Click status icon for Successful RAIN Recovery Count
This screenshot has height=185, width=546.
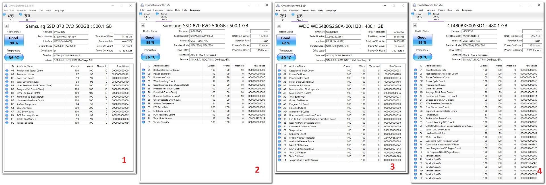[x=415, y=141]
